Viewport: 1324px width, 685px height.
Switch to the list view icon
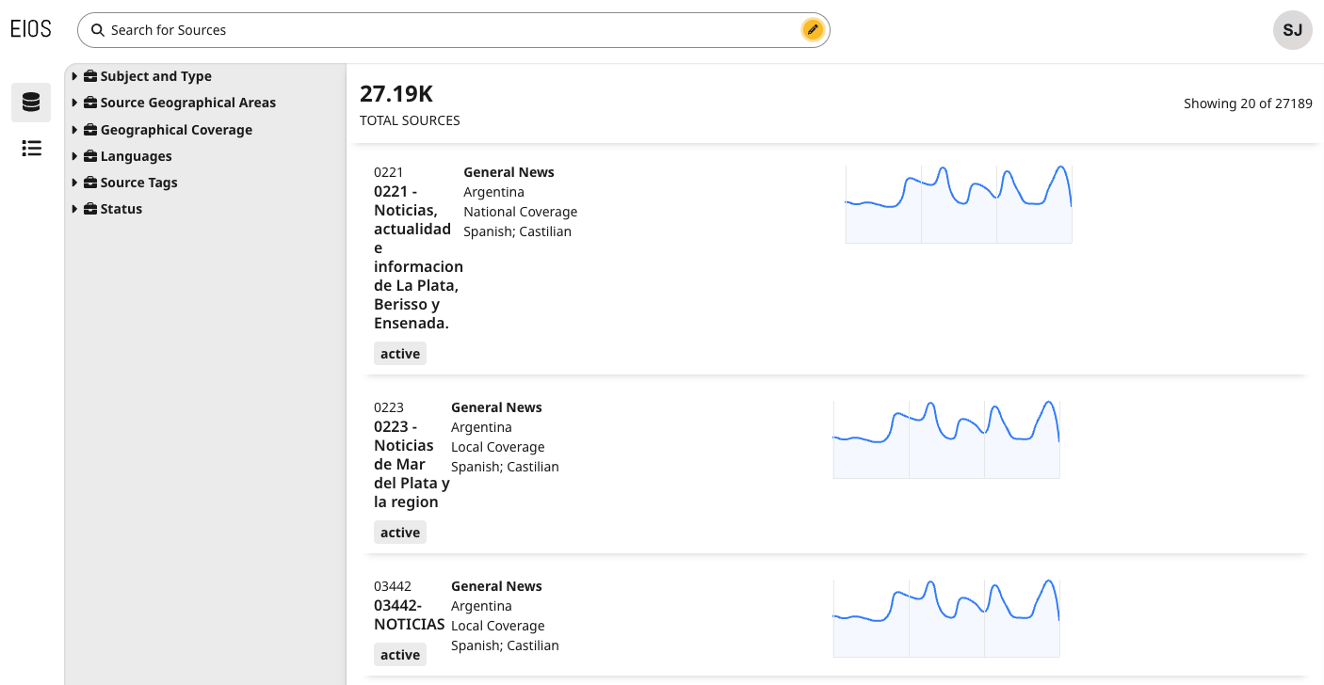coord(31,148)
